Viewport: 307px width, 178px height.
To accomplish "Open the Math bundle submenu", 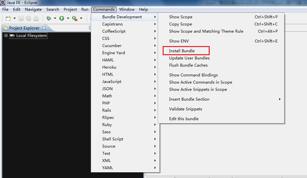I will [x=125, y=96].
